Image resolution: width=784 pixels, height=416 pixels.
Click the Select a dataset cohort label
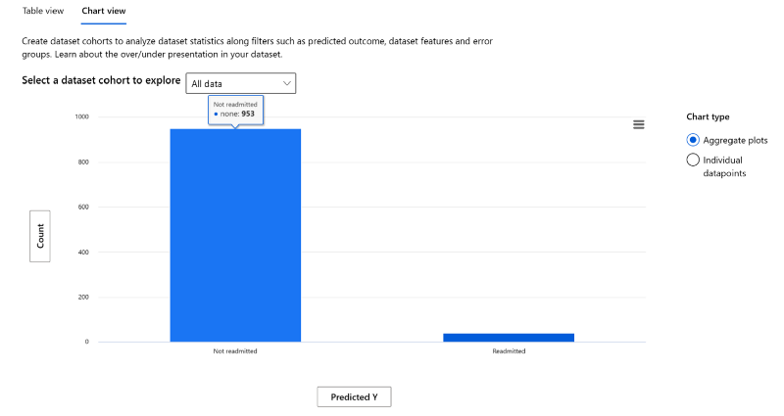point(101,80)
